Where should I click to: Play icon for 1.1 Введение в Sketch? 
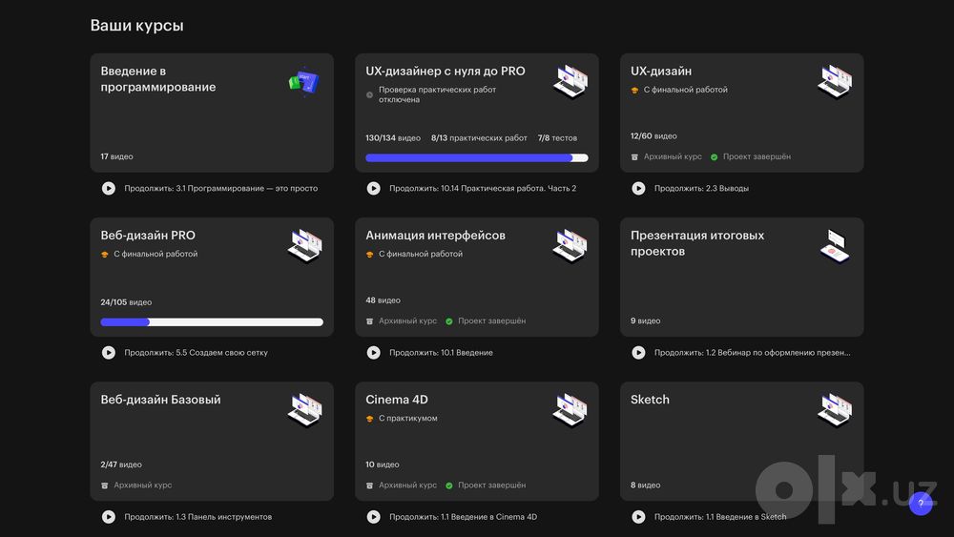click(638, 517)
